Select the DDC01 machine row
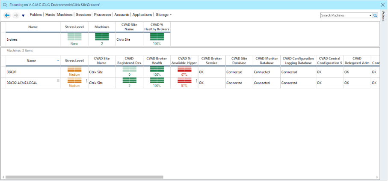 tap(190, 72)
